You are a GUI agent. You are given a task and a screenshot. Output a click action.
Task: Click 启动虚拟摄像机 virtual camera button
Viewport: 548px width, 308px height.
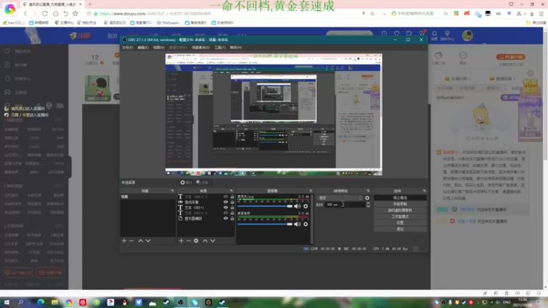click(x=400, y=210)
